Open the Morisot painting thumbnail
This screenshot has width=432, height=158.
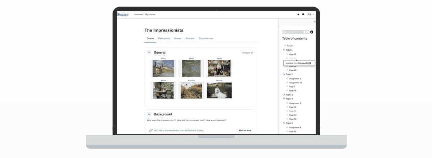pyautogui.click(x=219, y=90)
